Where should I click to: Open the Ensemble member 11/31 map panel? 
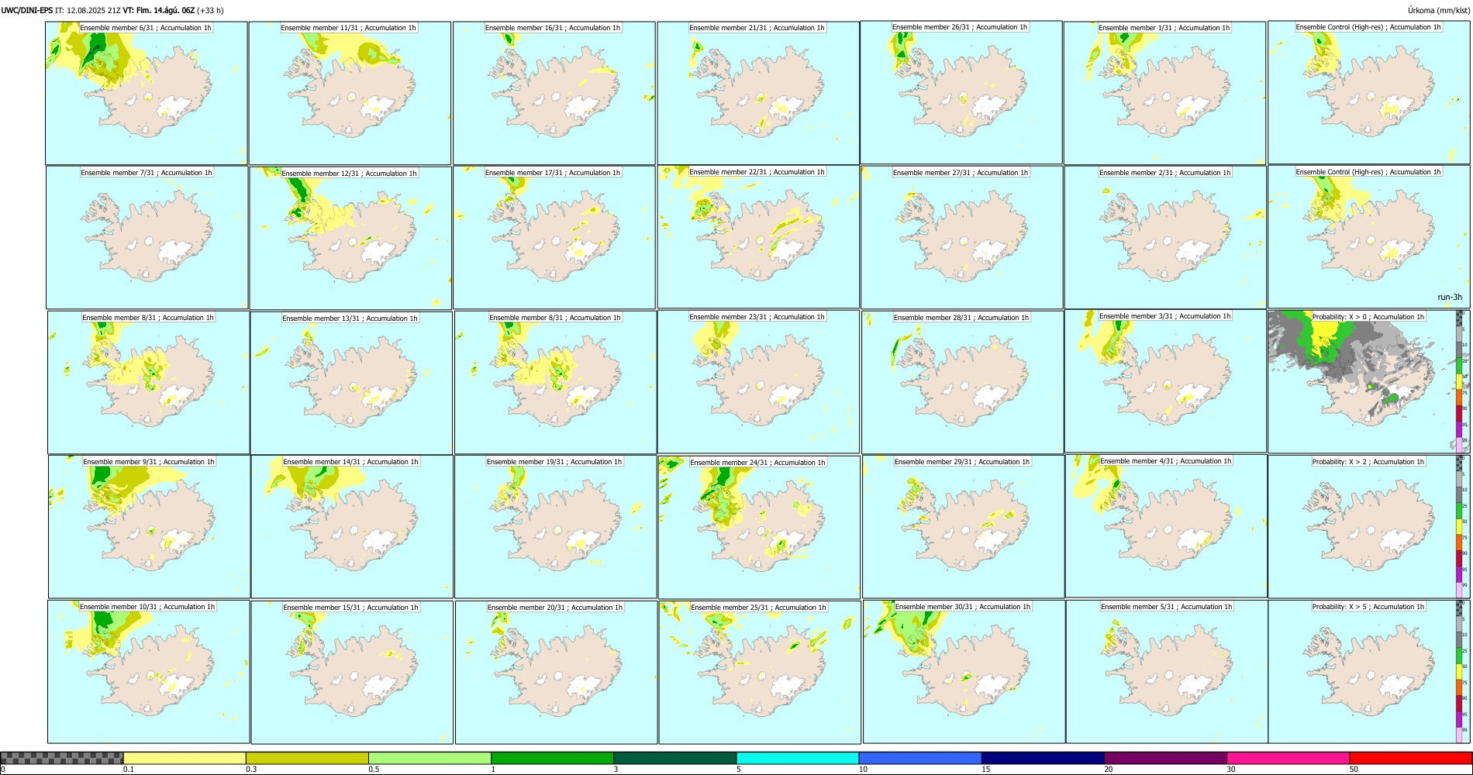click(x=350, y=93)
